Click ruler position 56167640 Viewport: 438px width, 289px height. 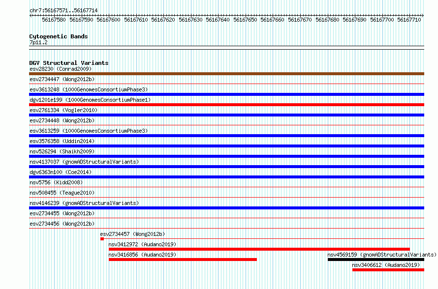218,20
